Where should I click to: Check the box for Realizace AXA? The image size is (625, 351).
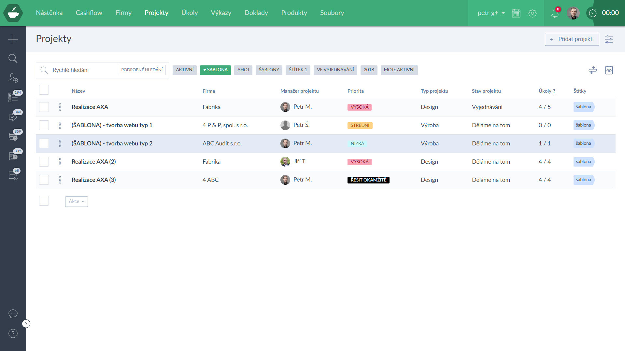[44, 107]
